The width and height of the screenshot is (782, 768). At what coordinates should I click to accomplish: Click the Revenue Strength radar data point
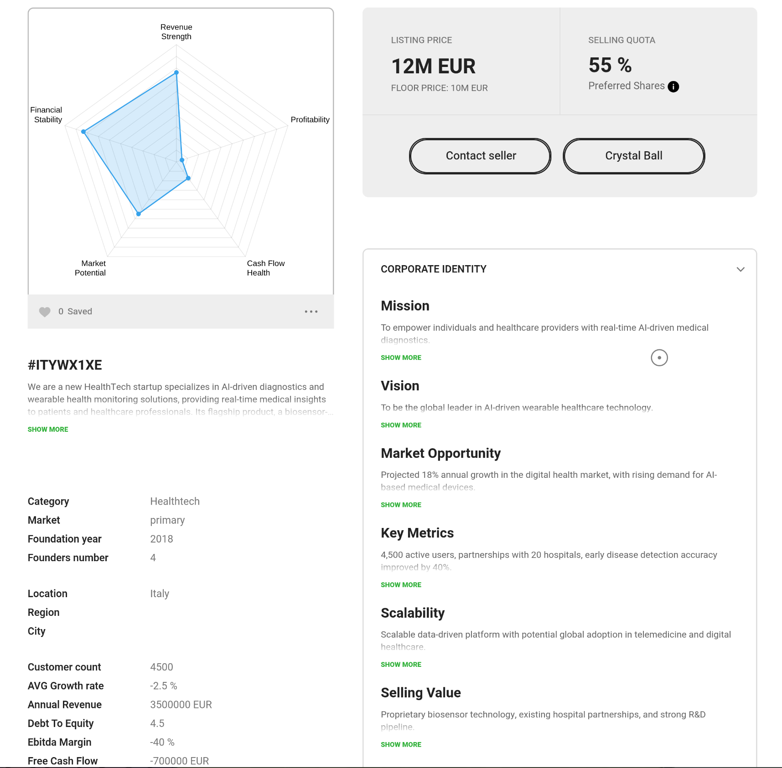pos(176,72)
